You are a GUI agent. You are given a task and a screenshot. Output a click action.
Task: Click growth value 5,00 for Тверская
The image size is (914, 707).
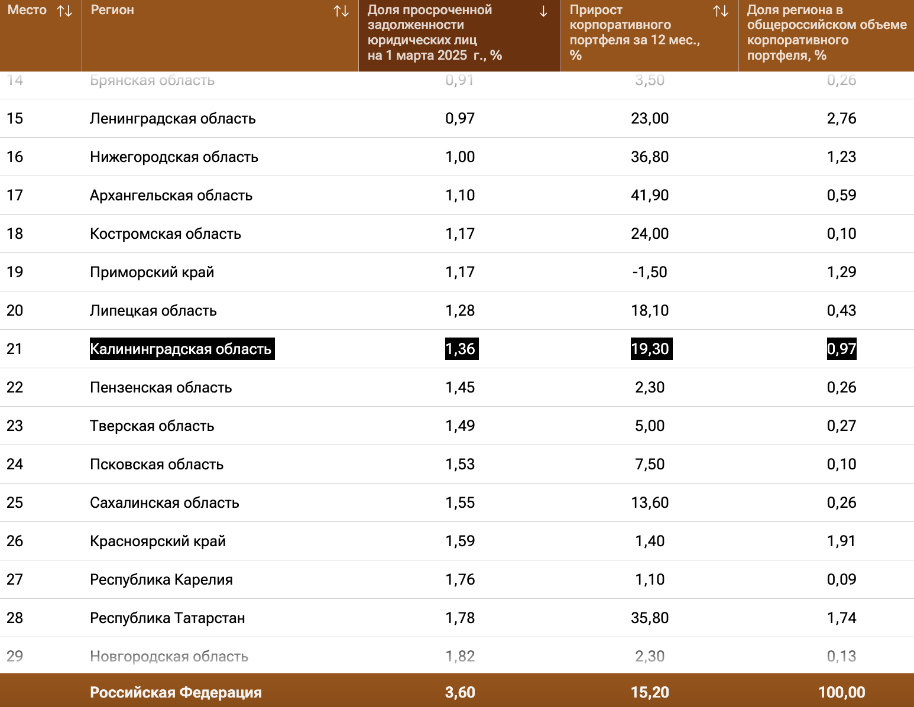point(650,426)
